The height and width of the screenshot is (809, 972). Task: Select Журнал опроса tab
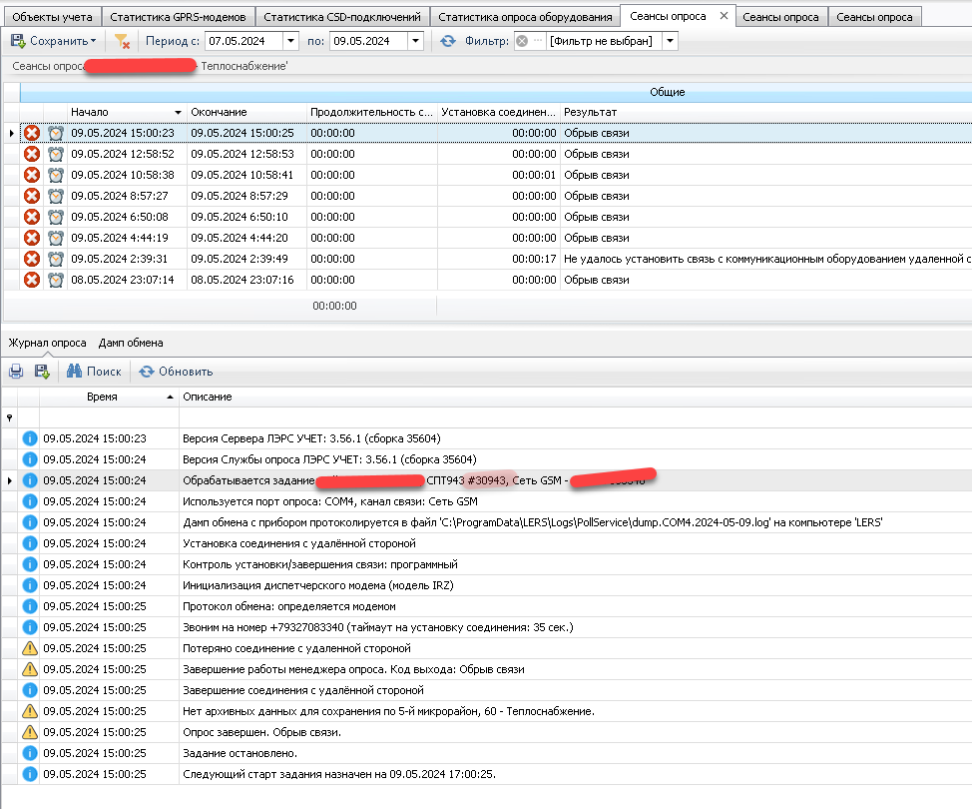click(47, 344)
